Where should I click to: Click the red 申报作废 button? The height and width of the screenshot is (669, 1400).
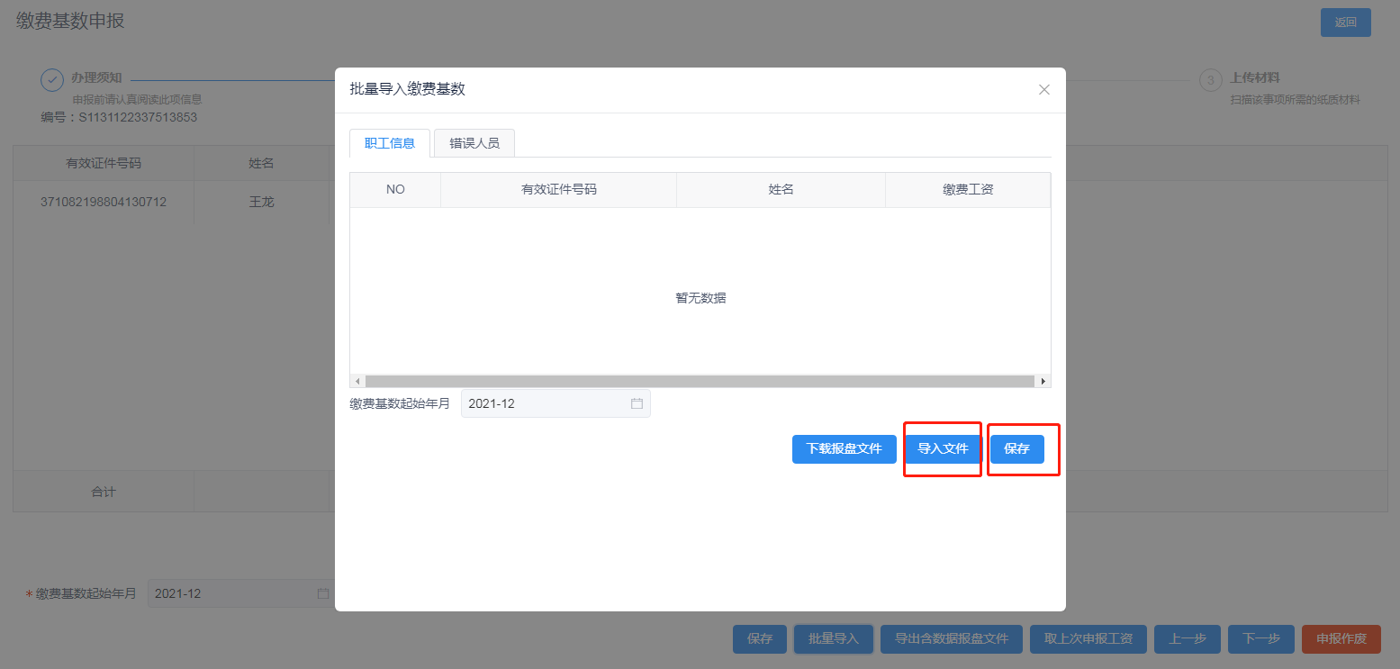pos(1341,638)
